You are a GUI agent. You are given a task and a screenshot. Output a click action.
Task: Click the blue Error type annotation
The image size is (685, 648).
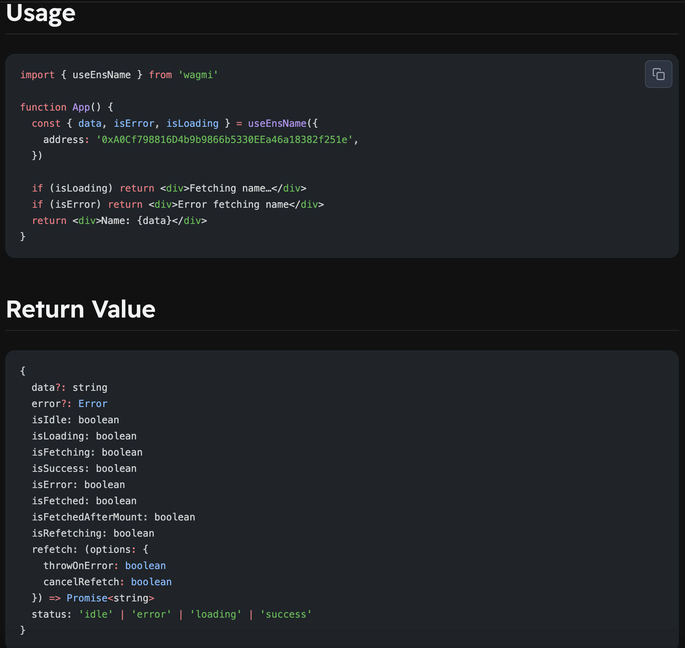tap(93, 404)
